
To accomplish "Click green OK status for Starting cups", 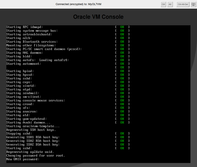I will (x=122, y=82).
